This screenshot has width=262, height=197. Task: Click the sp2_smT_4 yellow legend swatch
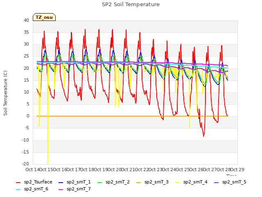[x=177, y=182]
